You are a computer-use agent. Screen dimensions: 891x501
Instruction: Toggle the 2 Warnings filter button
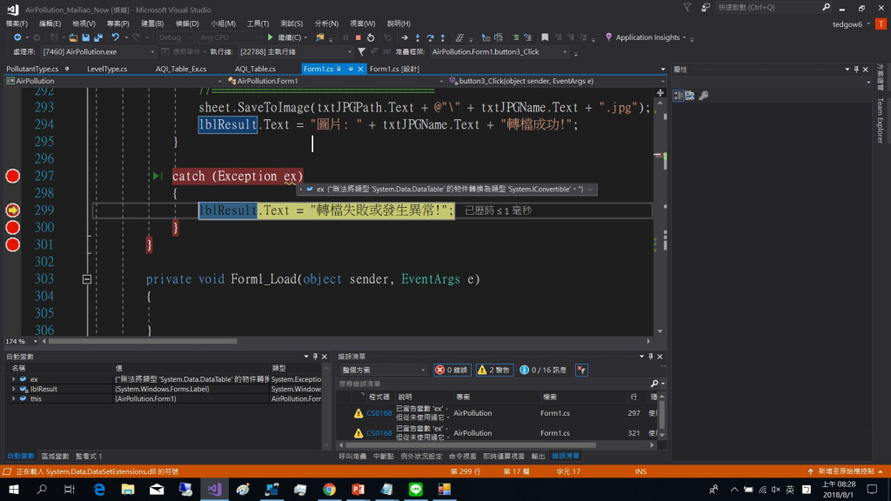coord(494,370)
